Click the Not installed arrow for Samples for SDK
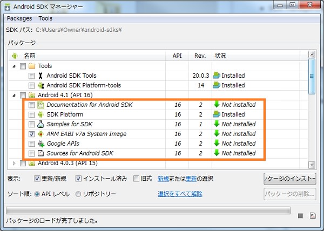Screen dimensions: 324x231 coord(217,124)
